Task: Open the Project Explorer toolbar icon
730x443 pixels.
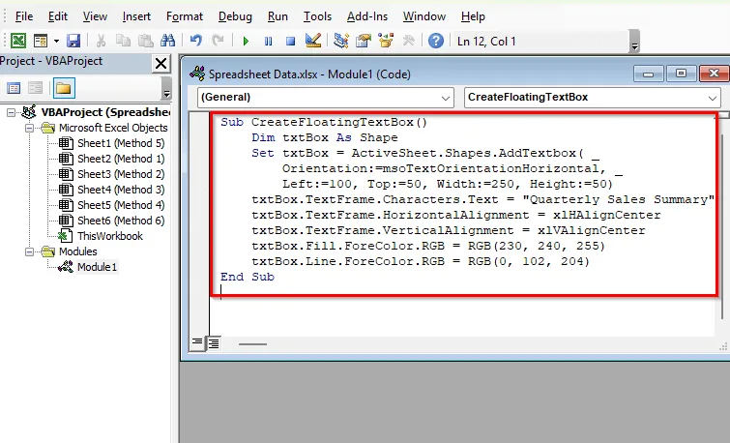Action: click(x=341, y=41)
